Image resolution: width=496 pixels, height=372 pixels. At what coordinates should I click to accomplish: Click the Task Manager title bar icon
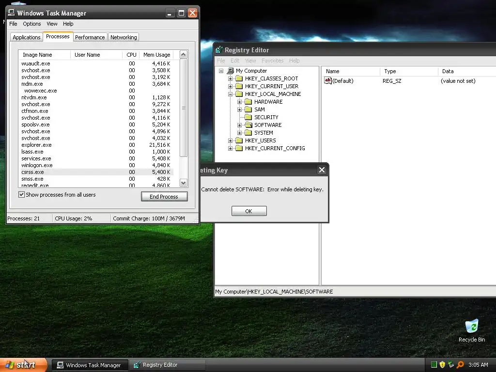coord(12,13)
